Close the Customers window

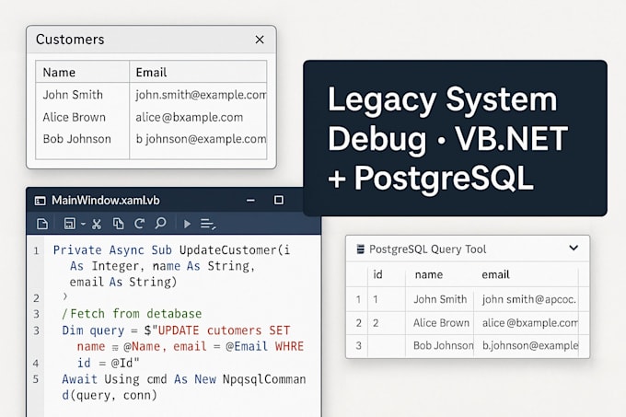(x=260, y=40)
